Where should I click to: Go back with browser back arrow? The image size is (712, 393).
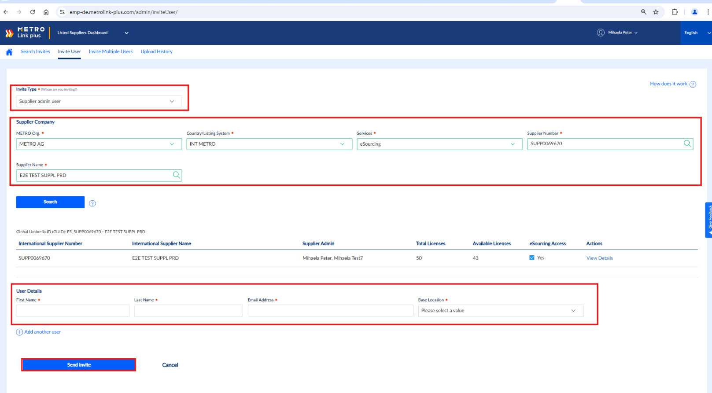[x=6, y=12]
